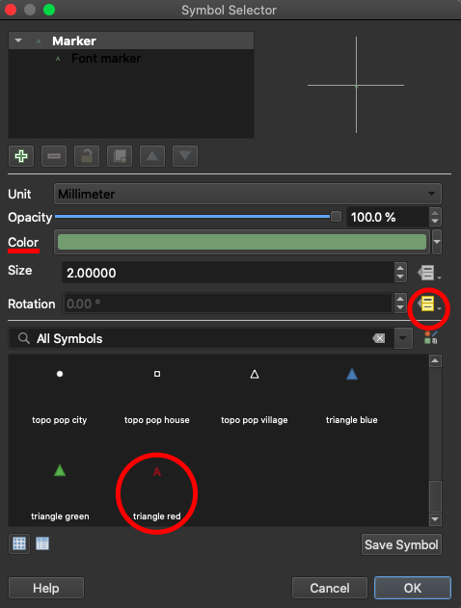Open the Style Manager icon beside the search
461x608 pixels.
click(x=431, y=338)
